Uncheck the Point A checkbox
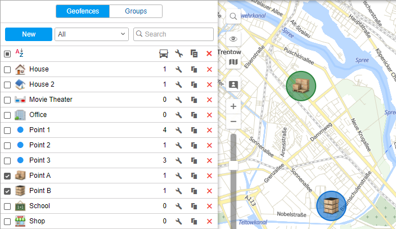Viewport: 396px width, 229px height. pos(7,176)
